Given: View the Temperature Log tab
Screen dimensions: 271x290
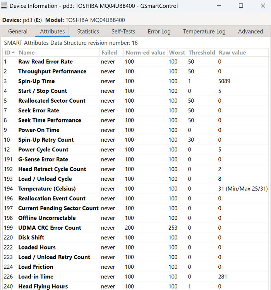Looking at the screenshot, I should [x=204, y=32].
